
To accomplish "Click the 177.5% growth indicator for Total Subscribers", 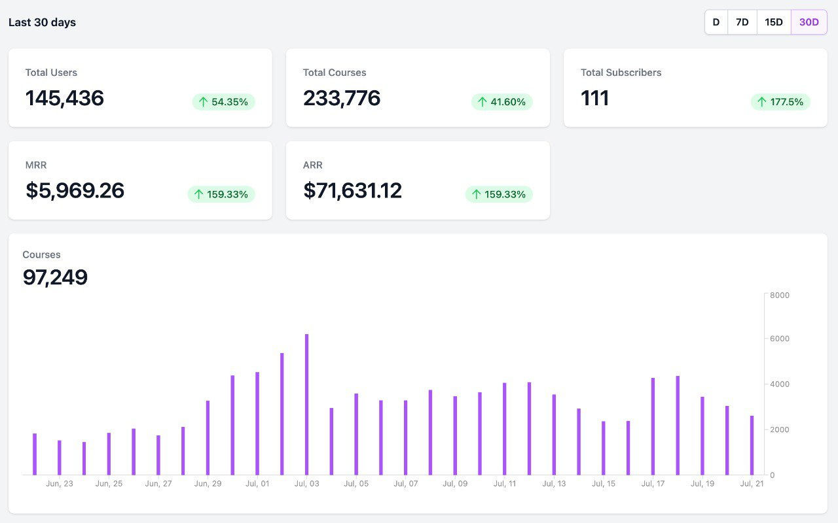I will tap(780, 103).
